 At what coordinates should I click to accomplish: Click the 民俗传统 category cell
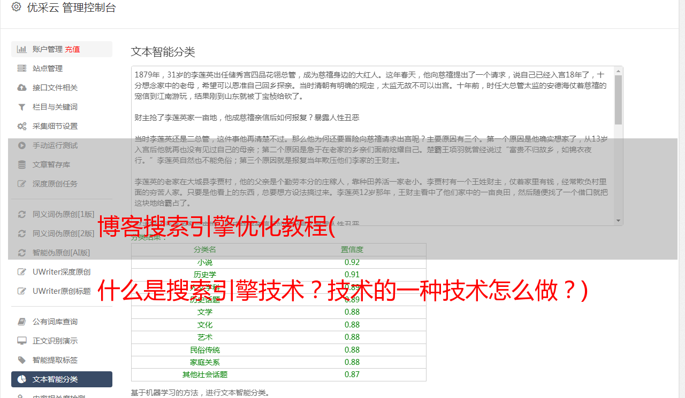coord(205,350)
